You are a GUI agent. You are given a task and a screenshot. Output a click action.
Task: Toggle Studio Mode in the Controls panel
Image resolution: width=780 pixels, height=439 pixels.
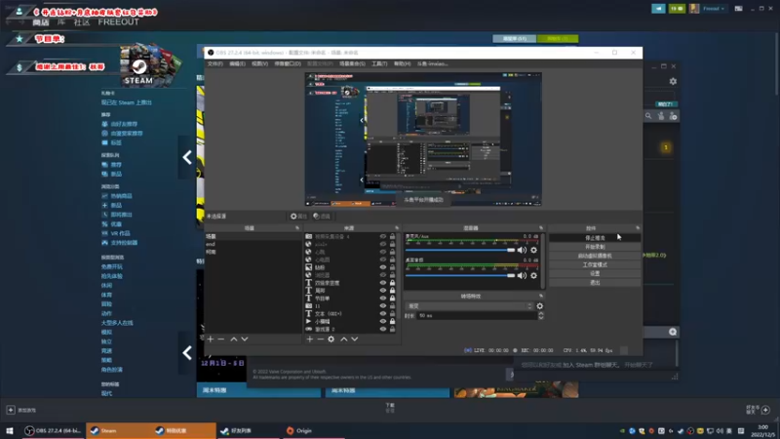point(595,264)
